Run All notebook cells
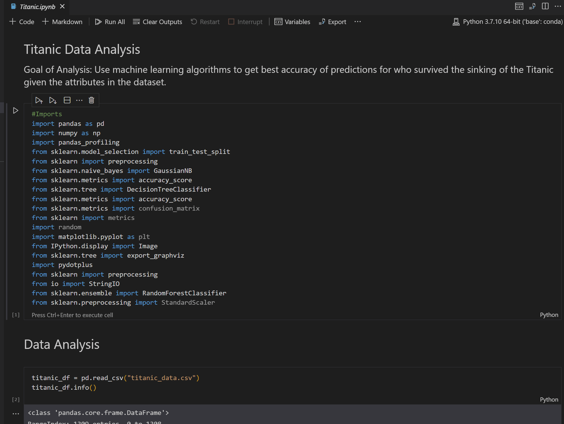 click(110, 22)
